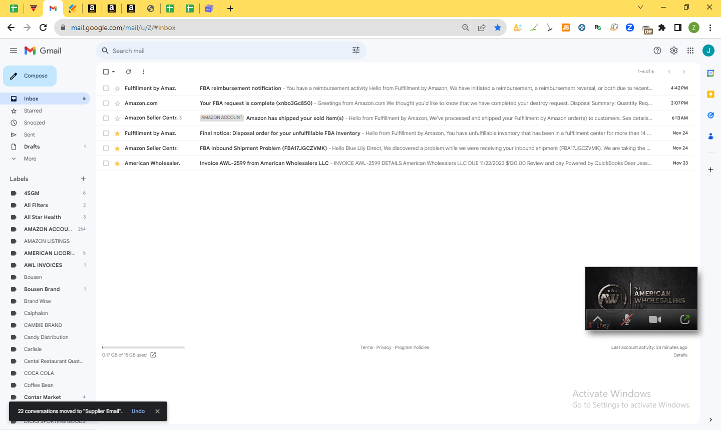This screenshot has height=430, width=721.
Task: Unmute microphone in the video call overlay
Action: (626, 319)
